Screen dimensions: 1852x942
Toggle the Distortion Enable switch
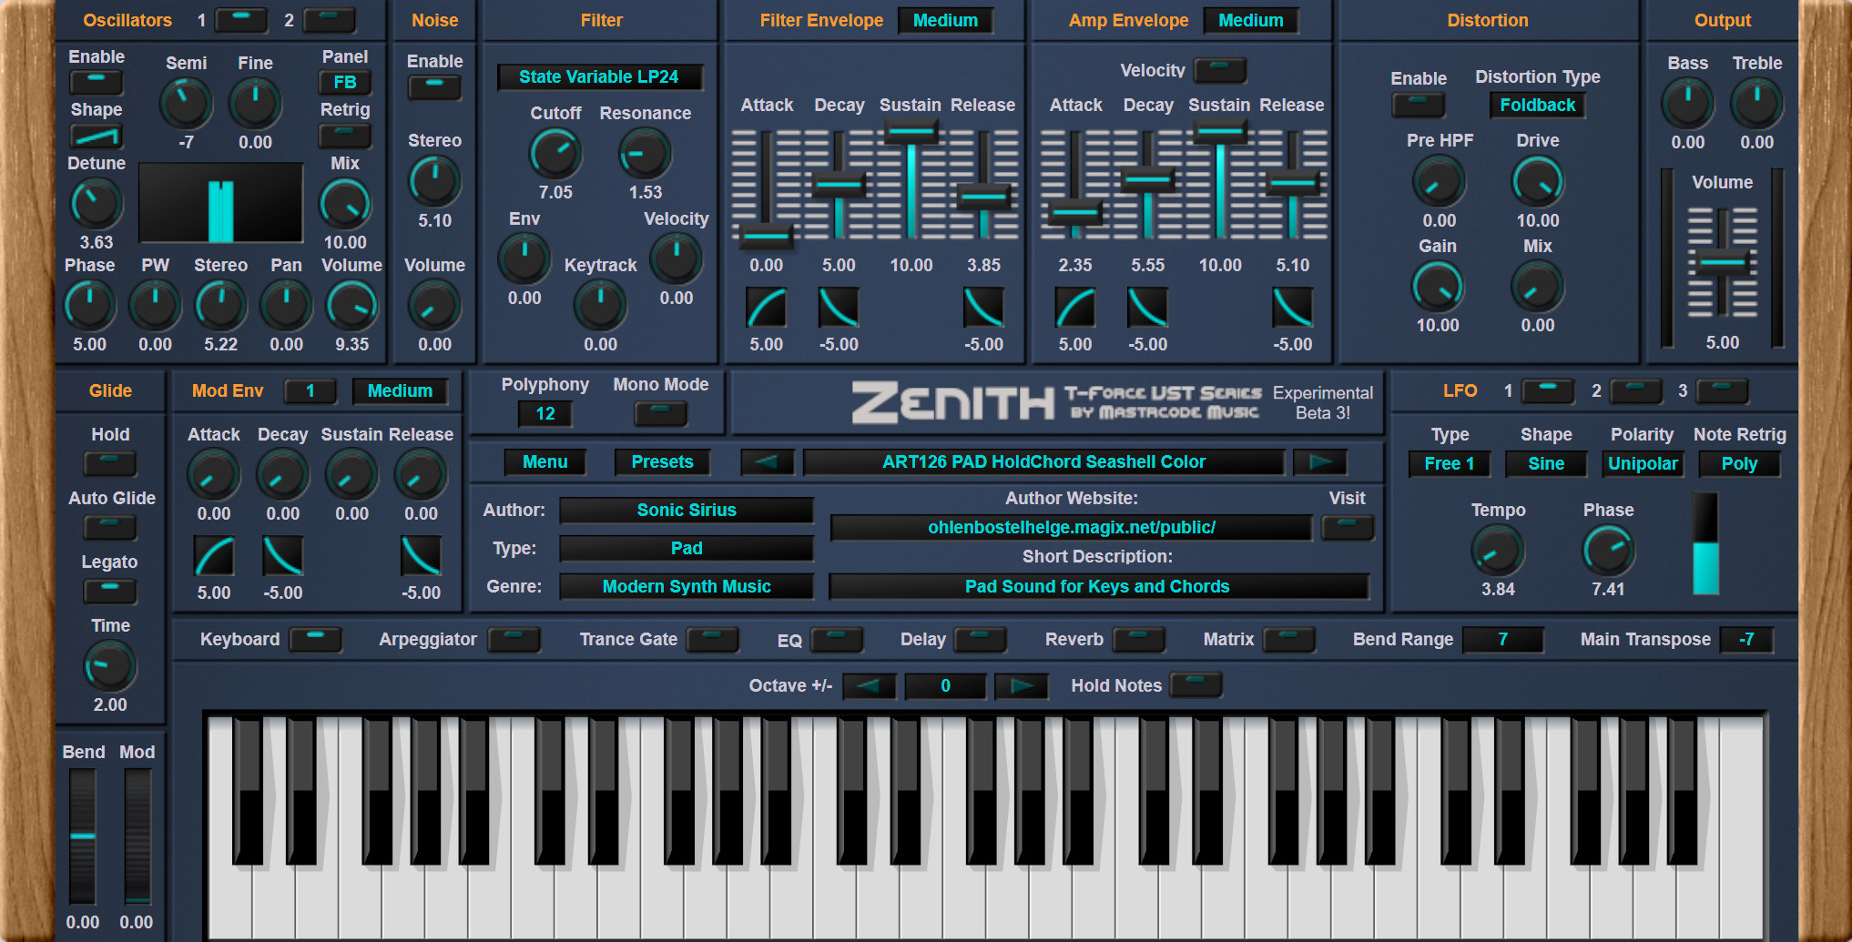[1419, 105]
